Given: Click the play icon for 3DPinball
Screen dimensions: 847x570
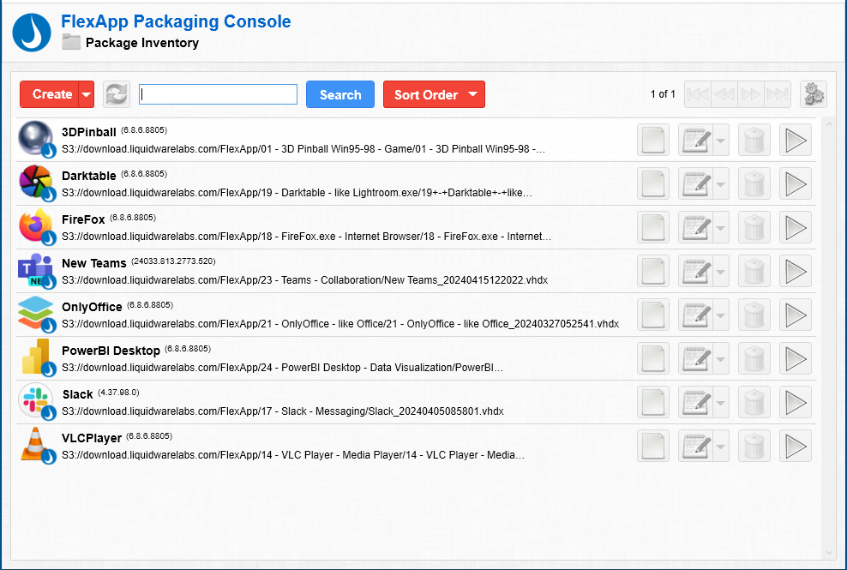Looking at the screenshot, I should click(796, 140).
